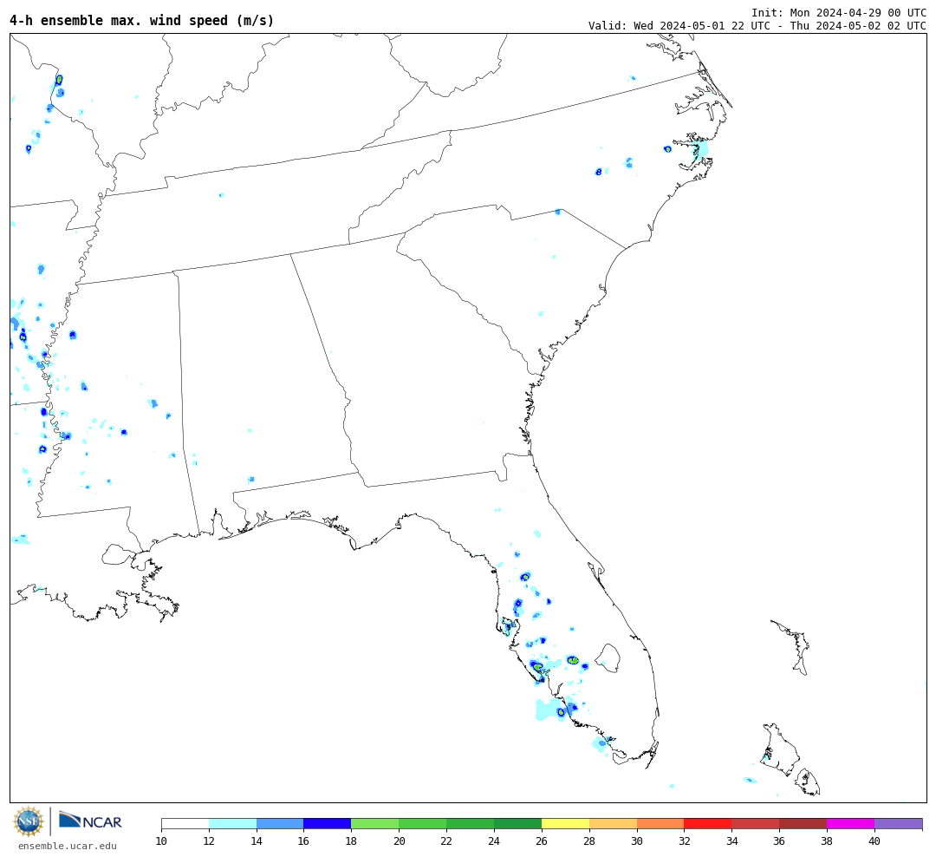936x857 pixels.
Task: Click the dark blue 16-18 color swatch
Action: 328,823
